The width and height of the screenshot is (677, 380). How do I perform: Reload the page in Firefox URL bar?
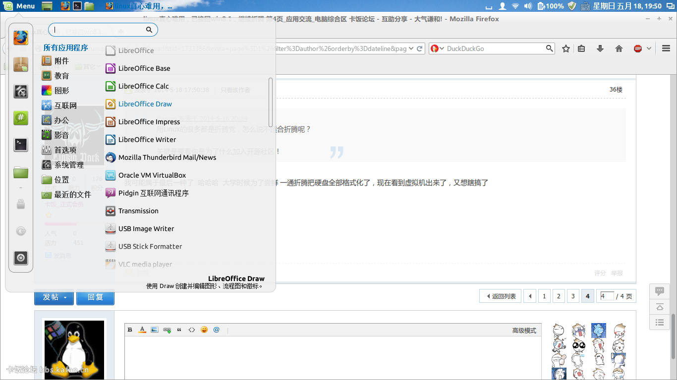419,48
